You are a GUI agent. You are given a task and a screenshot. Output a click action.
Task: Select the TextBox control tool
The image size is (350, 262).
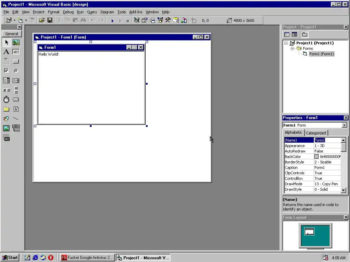click(x=16, y=52)
